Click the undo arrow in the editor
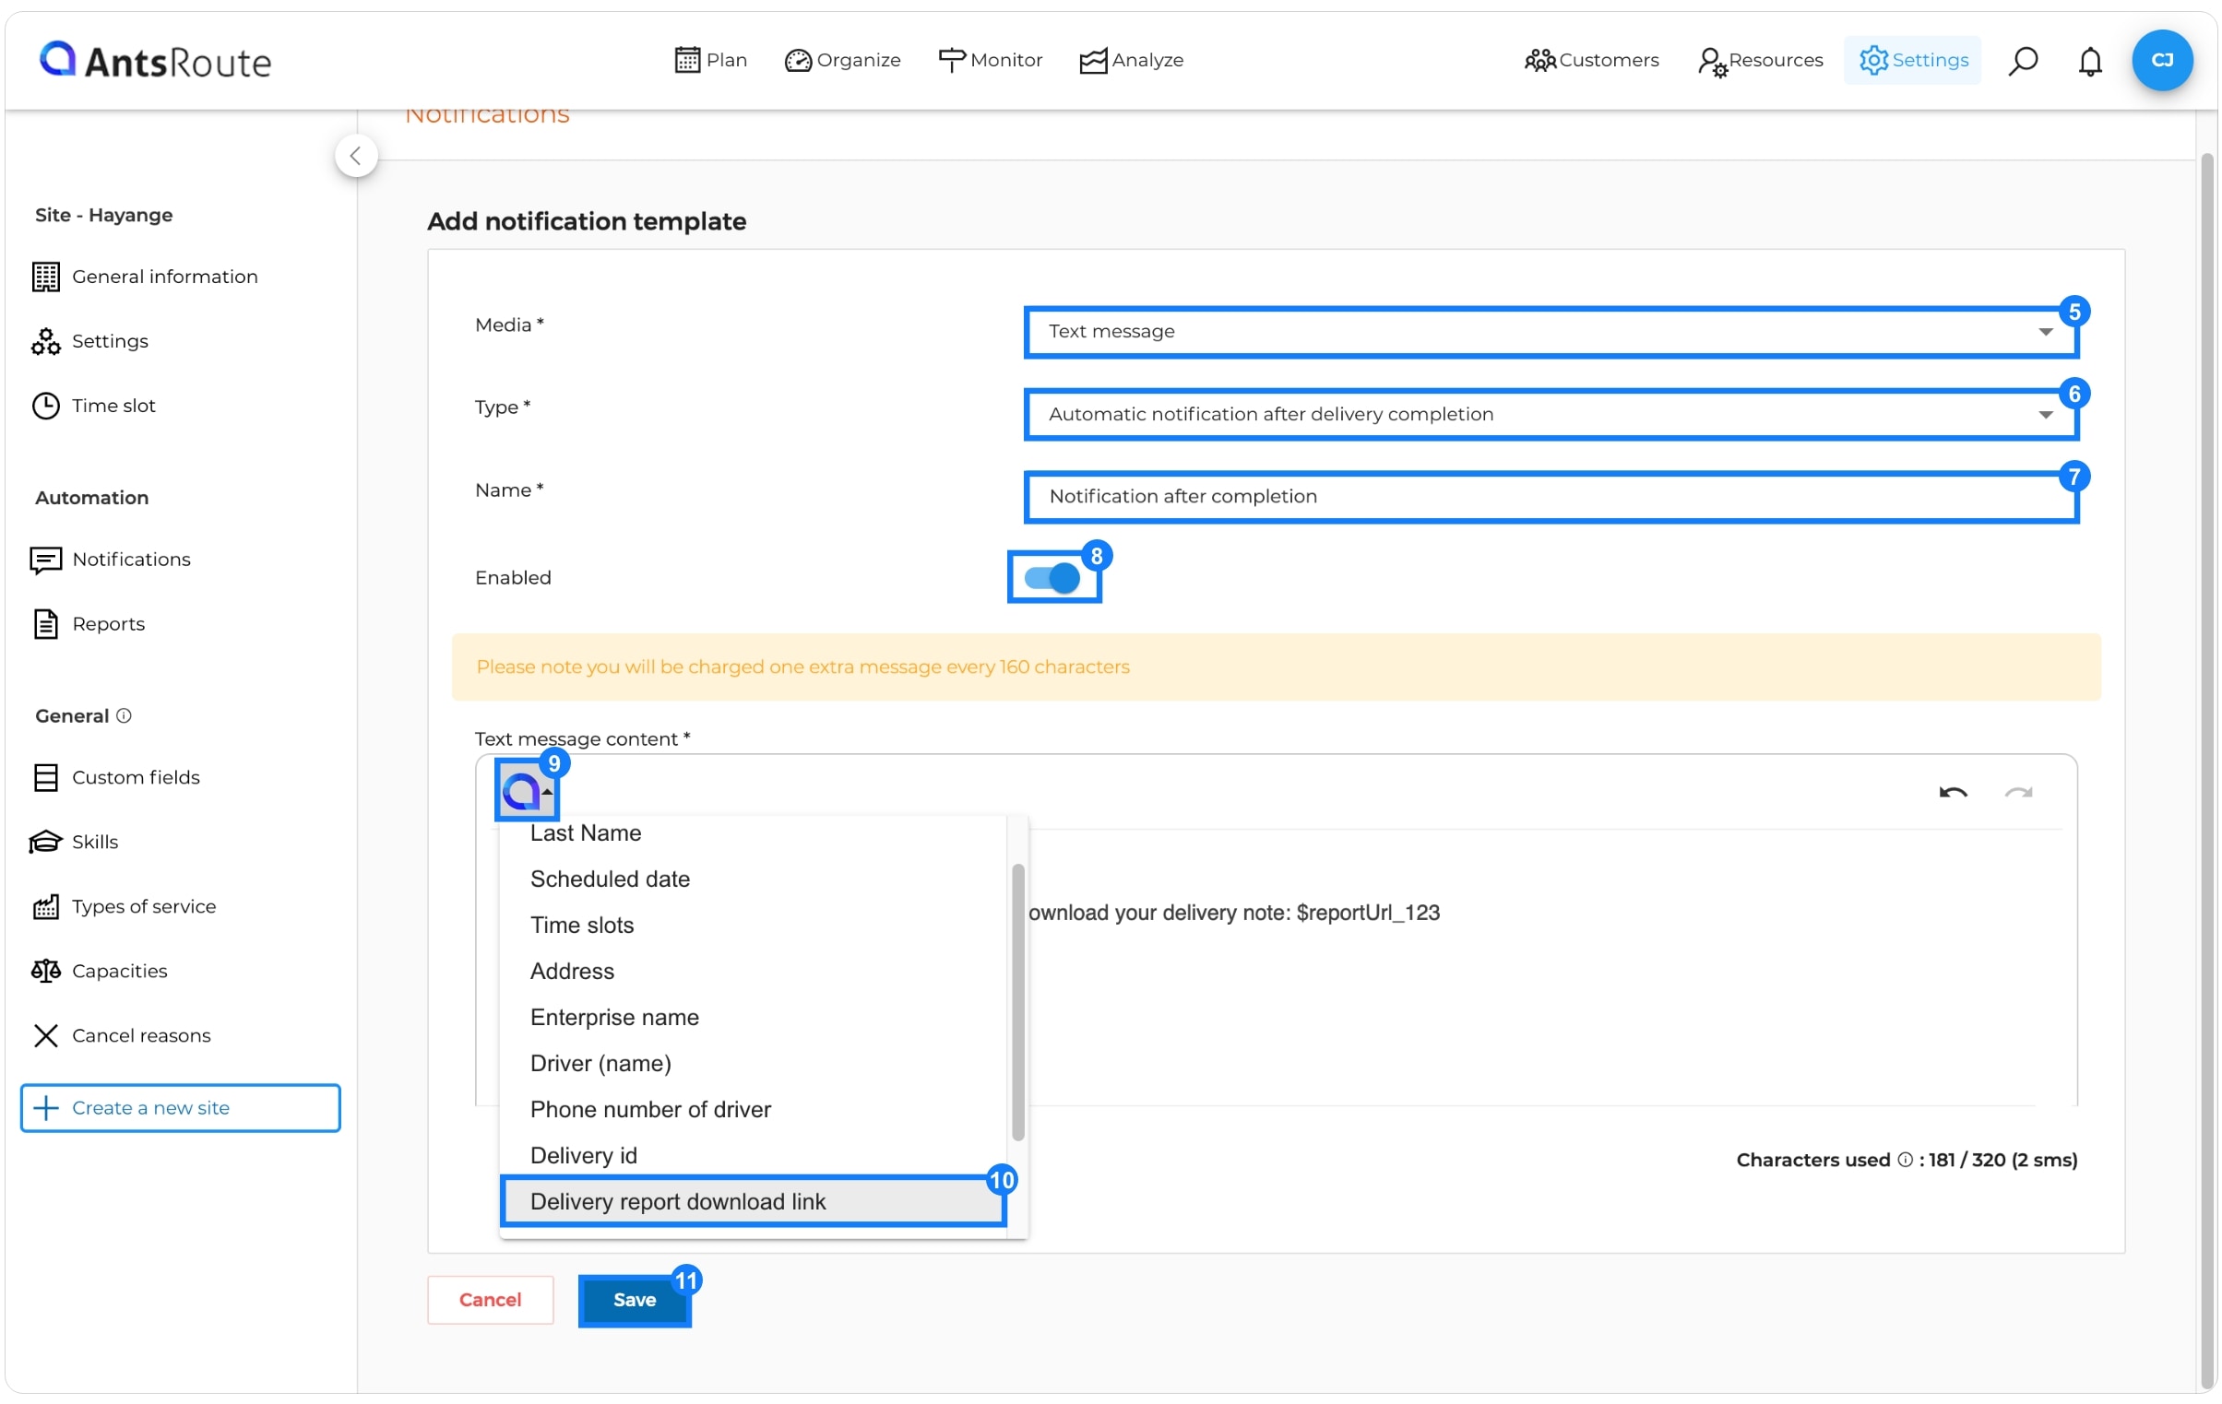 tap(1954, 793)
